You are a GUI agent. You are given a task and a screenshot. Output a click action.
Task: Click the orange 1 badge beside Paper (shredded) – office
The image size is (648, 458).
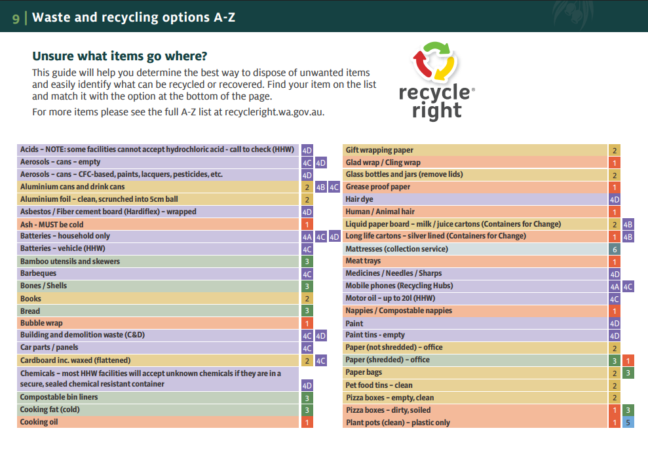point(628,360)
